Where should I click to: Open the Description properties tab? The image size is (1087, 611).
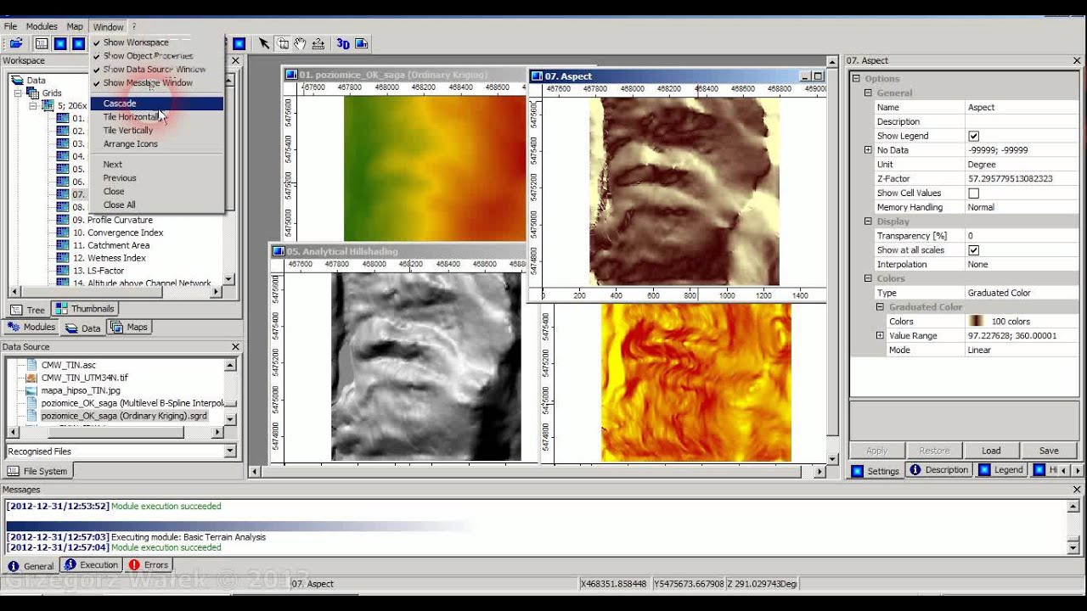click(938, 470)
